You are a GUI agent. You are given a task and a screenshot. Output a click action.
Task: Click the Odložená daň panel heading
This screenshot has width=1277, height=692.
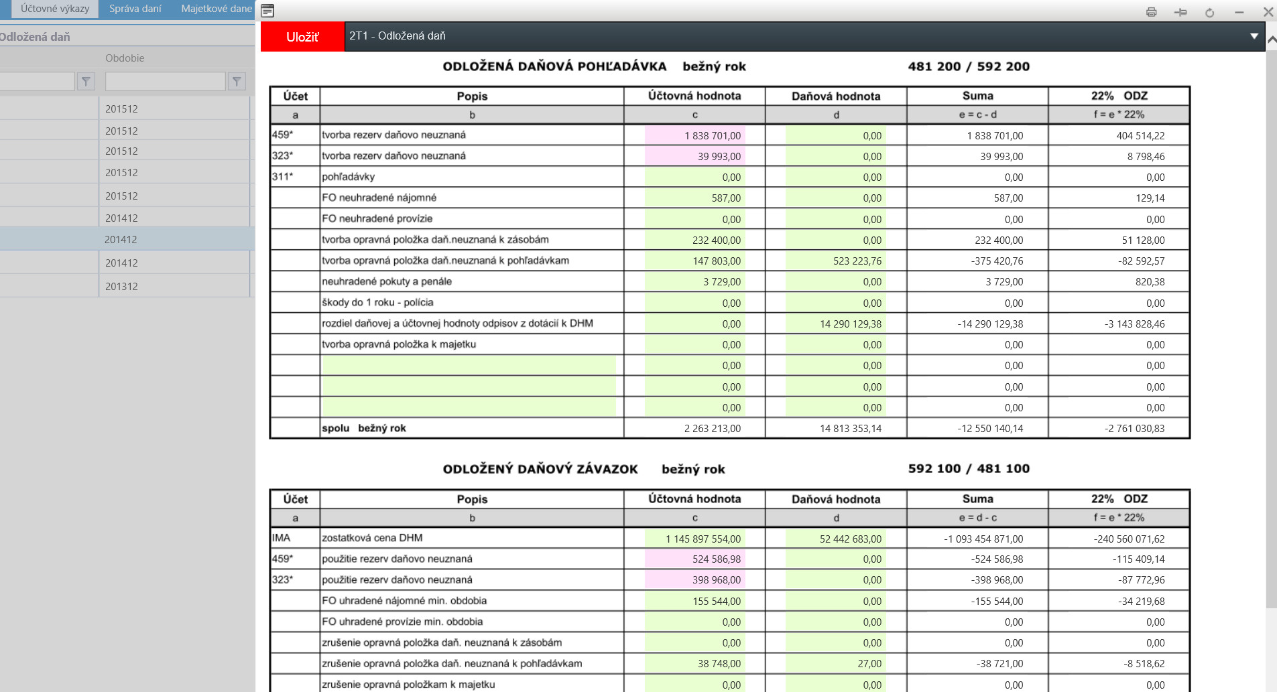(35, 37)
